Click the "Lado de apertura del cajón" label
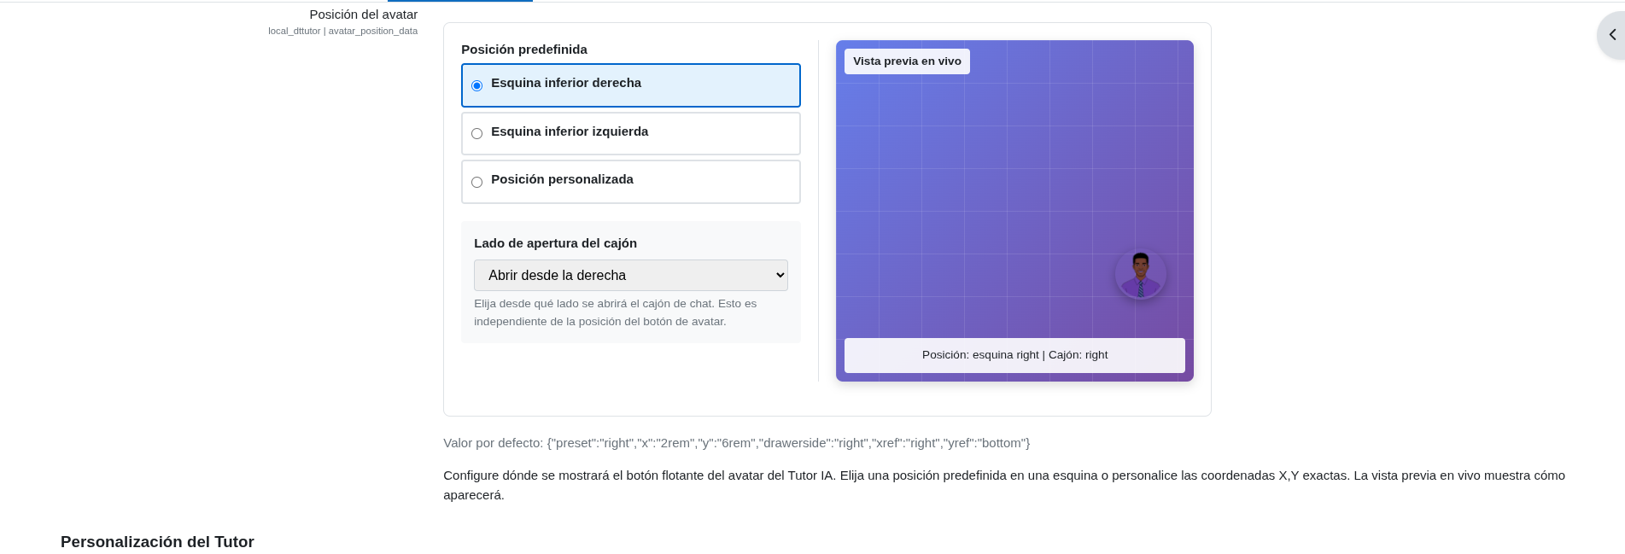Screen dimensions: 1625x554 pyautogui.click(x=555, y=243)
